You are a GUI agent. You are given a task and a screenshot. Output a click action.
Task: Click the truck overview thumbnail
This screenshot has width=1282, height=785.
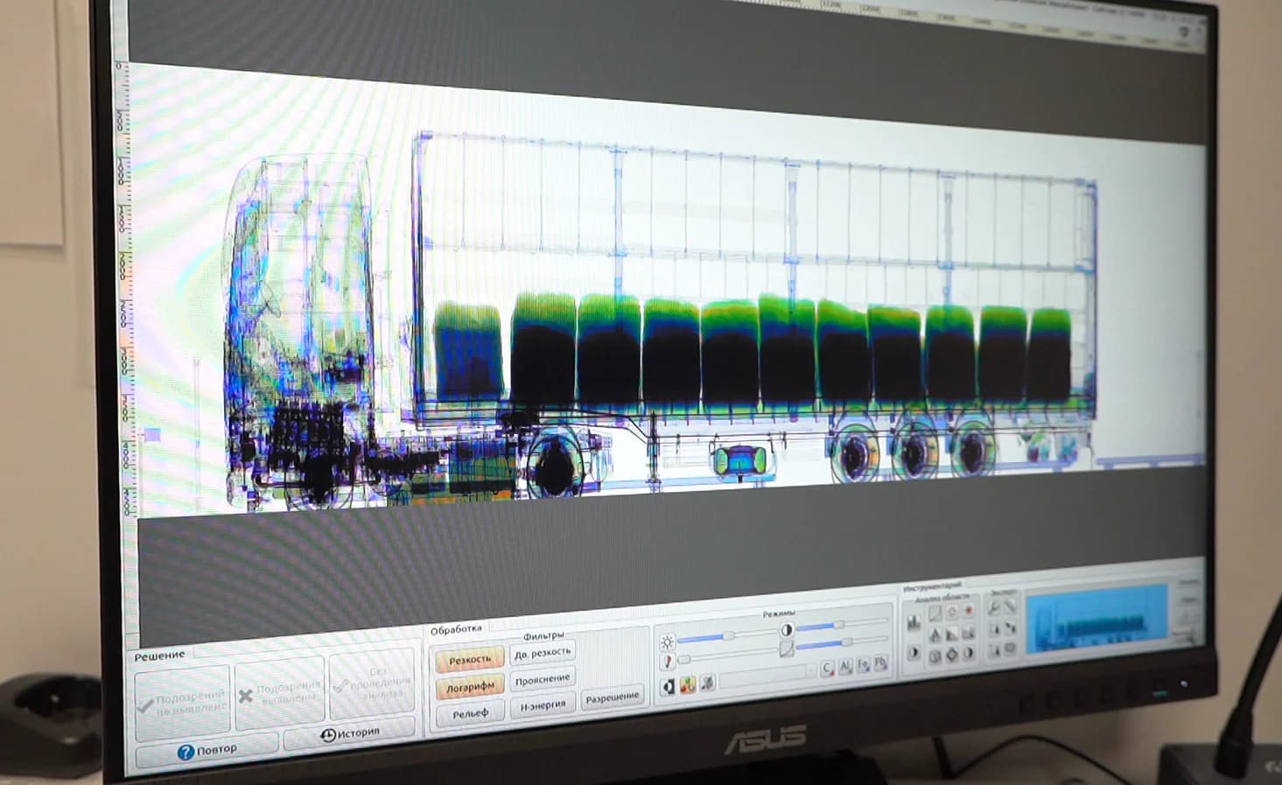point(1097,620)
